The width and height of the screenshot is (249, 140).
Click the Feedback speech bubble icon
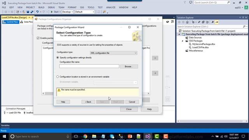coord(191,2)
